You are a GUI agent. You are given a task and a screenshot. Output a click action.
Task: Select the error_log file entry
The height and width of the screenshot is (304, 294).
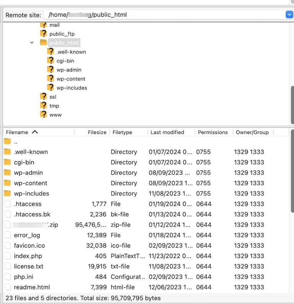27,235
